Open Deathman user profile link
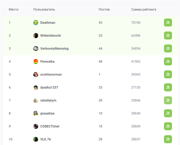Viewport: 180px width, 145px height. coord(48,23)
